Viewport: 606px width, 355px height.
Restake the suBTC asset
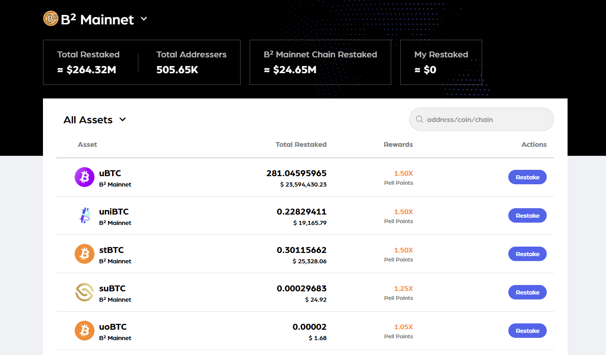527,292
